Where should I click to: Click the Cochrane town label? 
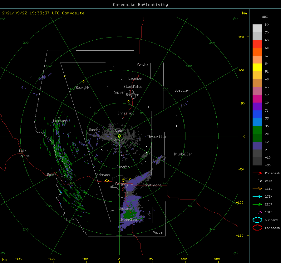[x=102, y=175]
